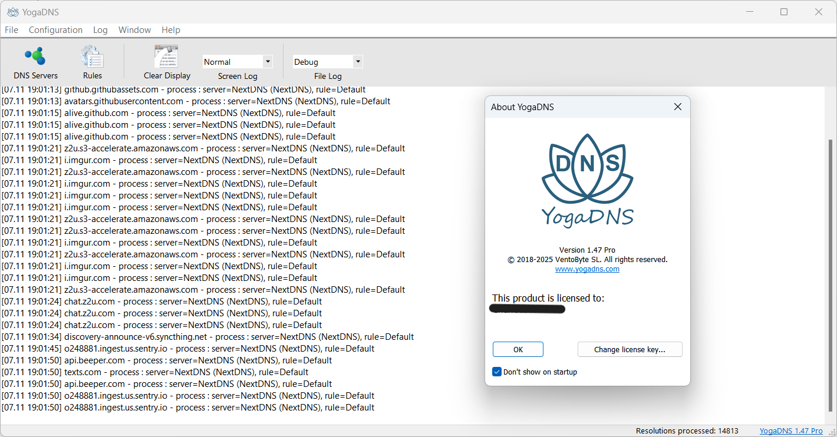Open the File menu

point(11,30)
